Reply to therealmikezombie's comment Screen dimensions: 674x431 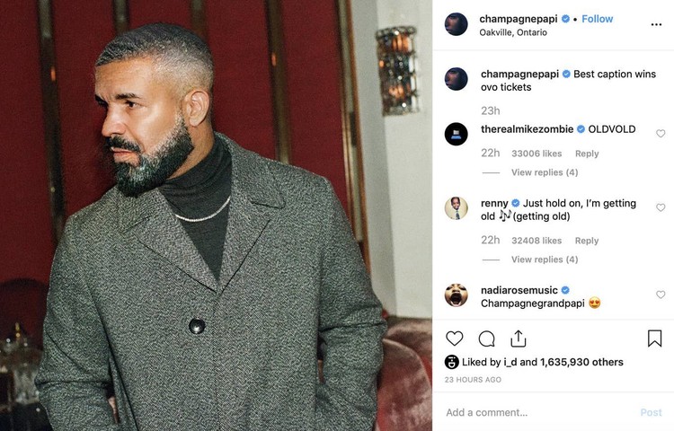pyautogui.click(x=587, y=154)
